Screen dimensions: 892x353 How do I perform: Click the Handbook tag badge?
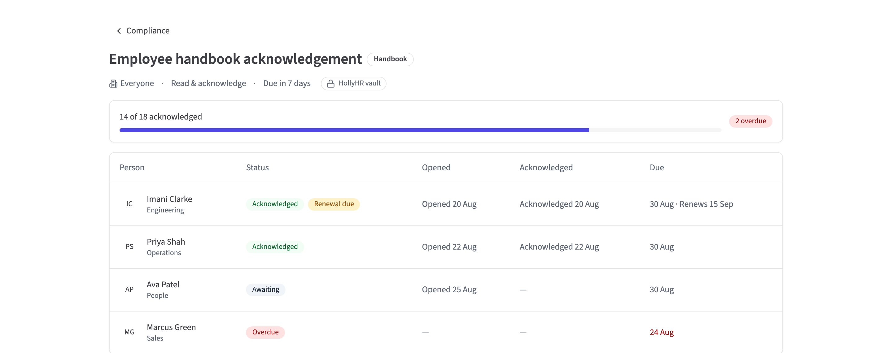click(x=390, y=59)
